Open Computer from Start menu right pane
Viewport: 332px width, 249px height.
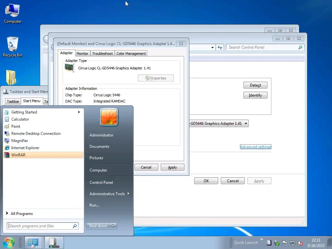tap(98, 170)
